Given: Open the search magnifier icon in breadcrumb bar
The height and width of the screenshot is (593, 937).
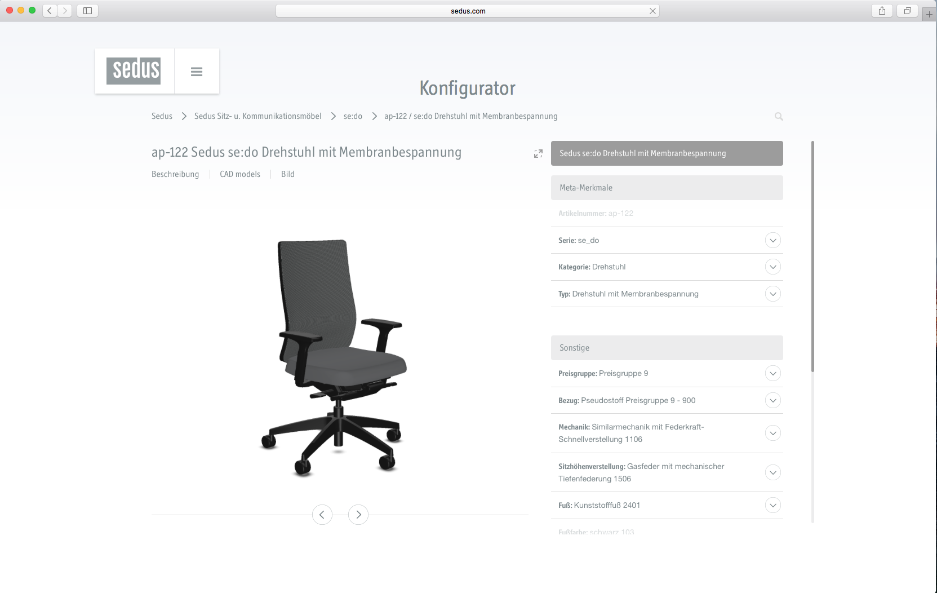Looking at the screenshot, I should (779, 117).
